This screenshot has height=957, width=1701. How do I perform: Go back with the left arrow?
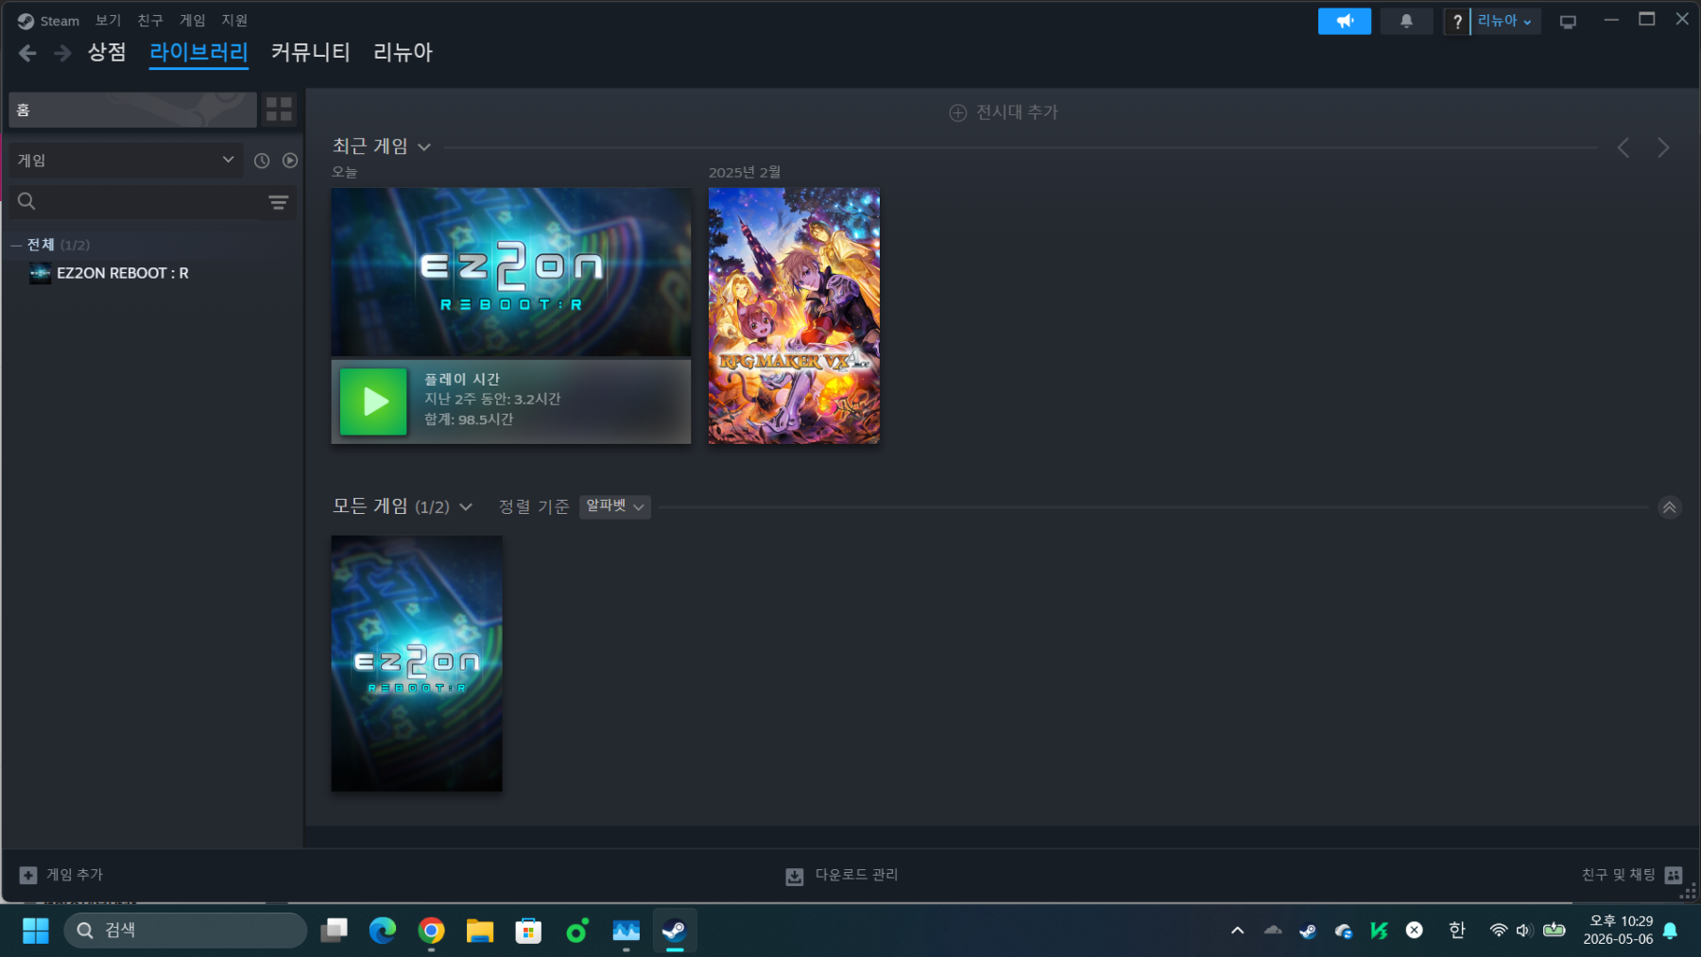(x=27, y=53)
